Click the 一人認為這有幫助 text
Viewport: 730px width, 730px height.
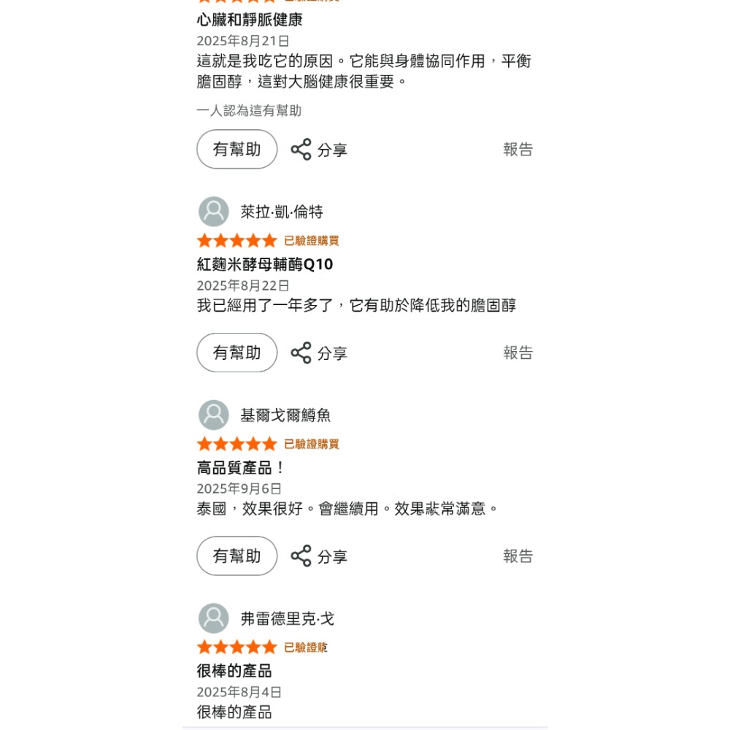[249, 111]
